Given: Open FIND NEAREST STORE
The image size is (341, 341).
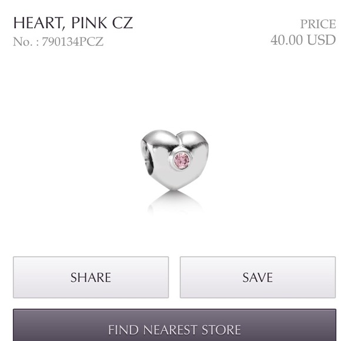Looking at the screenshot, I should tap(175, 325).
